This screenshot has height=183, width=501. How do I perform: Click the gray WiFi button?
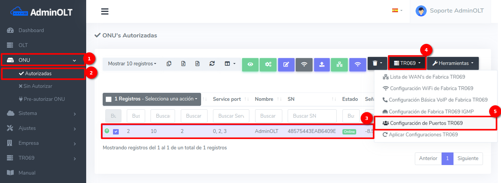tap(304, 64)
